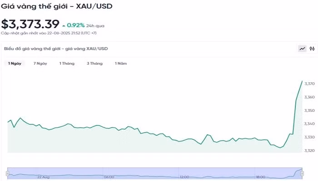Select the 3 Tháng time range tab

click(94, 63)
